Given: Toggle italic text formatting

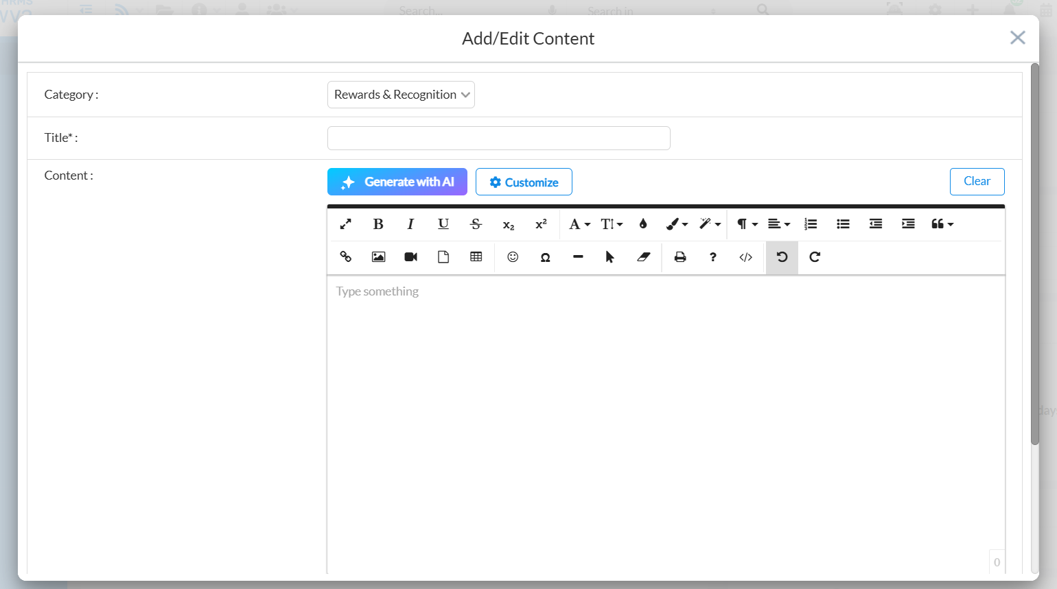Looking at the screenshot, I should (410, 224).
